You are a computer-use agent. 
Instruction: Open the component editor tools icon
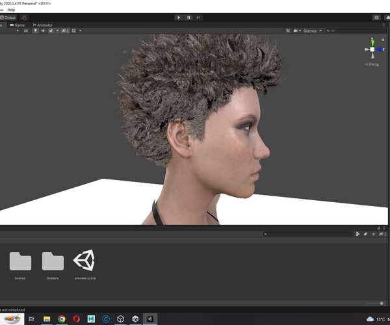click(x=288, y=31)
